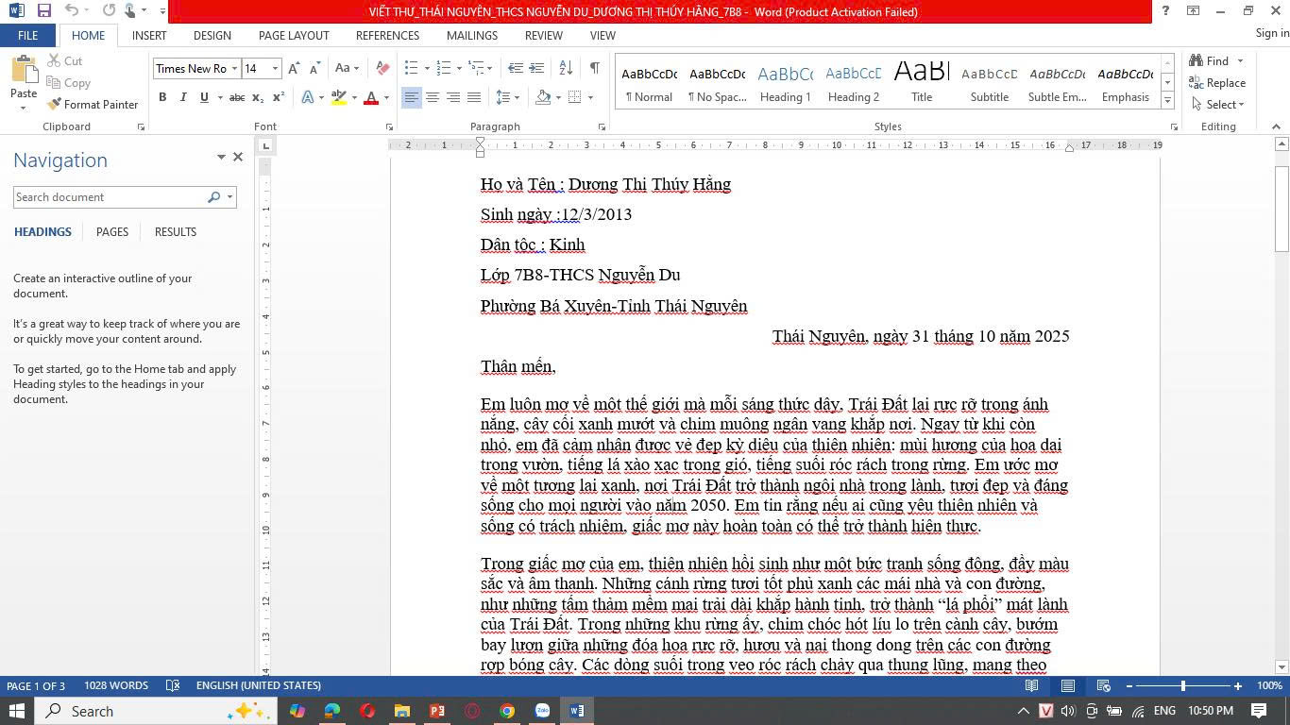Open the Select dropdown in Editing
The image size is (1290, 725).
click(1218, 105)
